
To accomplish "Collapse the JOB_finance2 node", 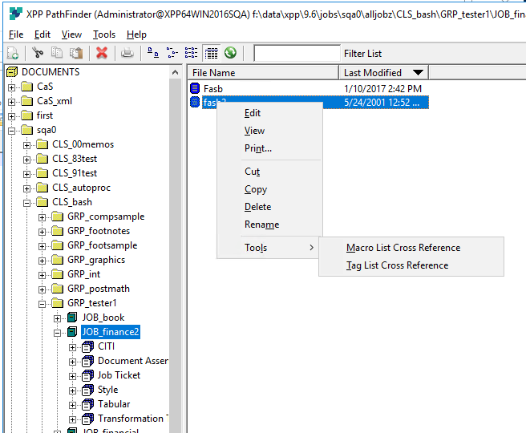I will pos(57,333).
